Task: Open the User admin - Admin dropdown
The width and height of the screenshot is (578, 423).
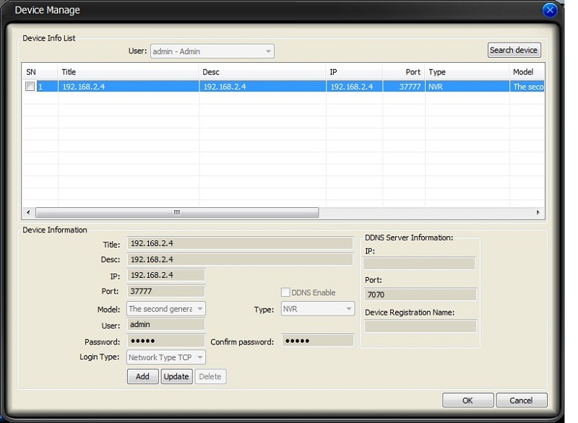Action: pos(212,51)
